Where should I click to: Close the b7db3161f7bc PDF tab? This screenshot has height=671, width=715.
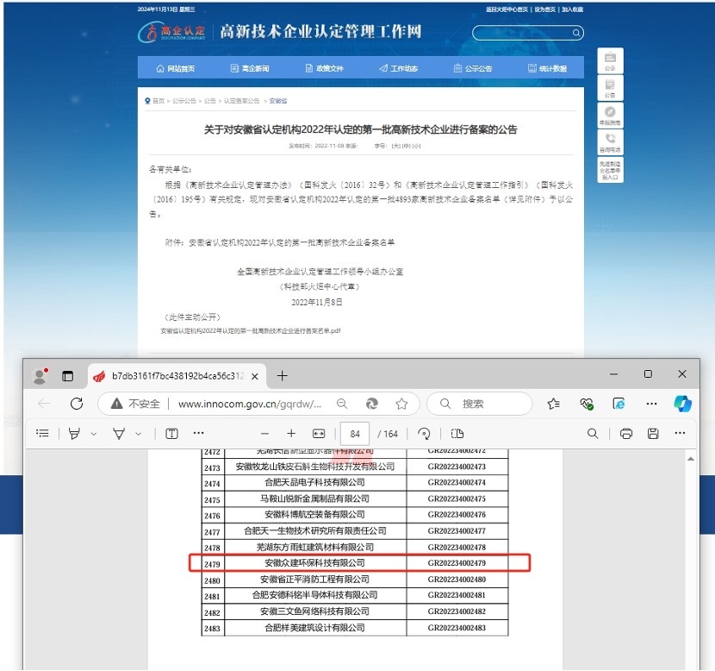(x=255, y=376)
